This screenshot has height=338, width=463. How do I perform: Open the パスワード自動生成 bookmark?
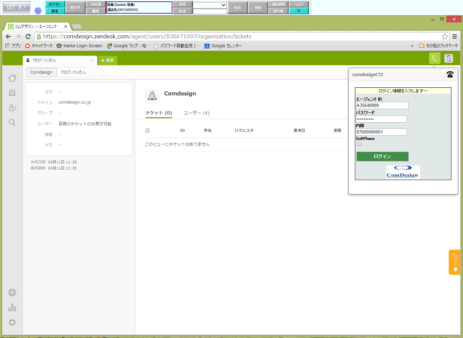pos(177,46)
